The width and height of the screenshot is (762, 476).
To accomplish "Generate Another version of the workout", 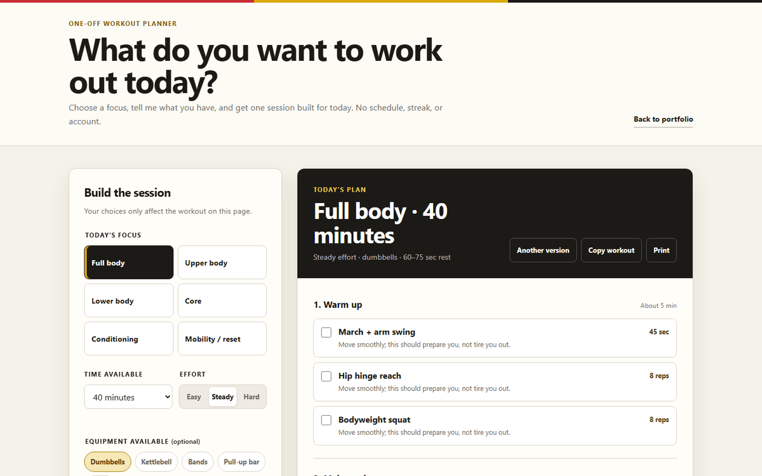I will coord(543,250).
